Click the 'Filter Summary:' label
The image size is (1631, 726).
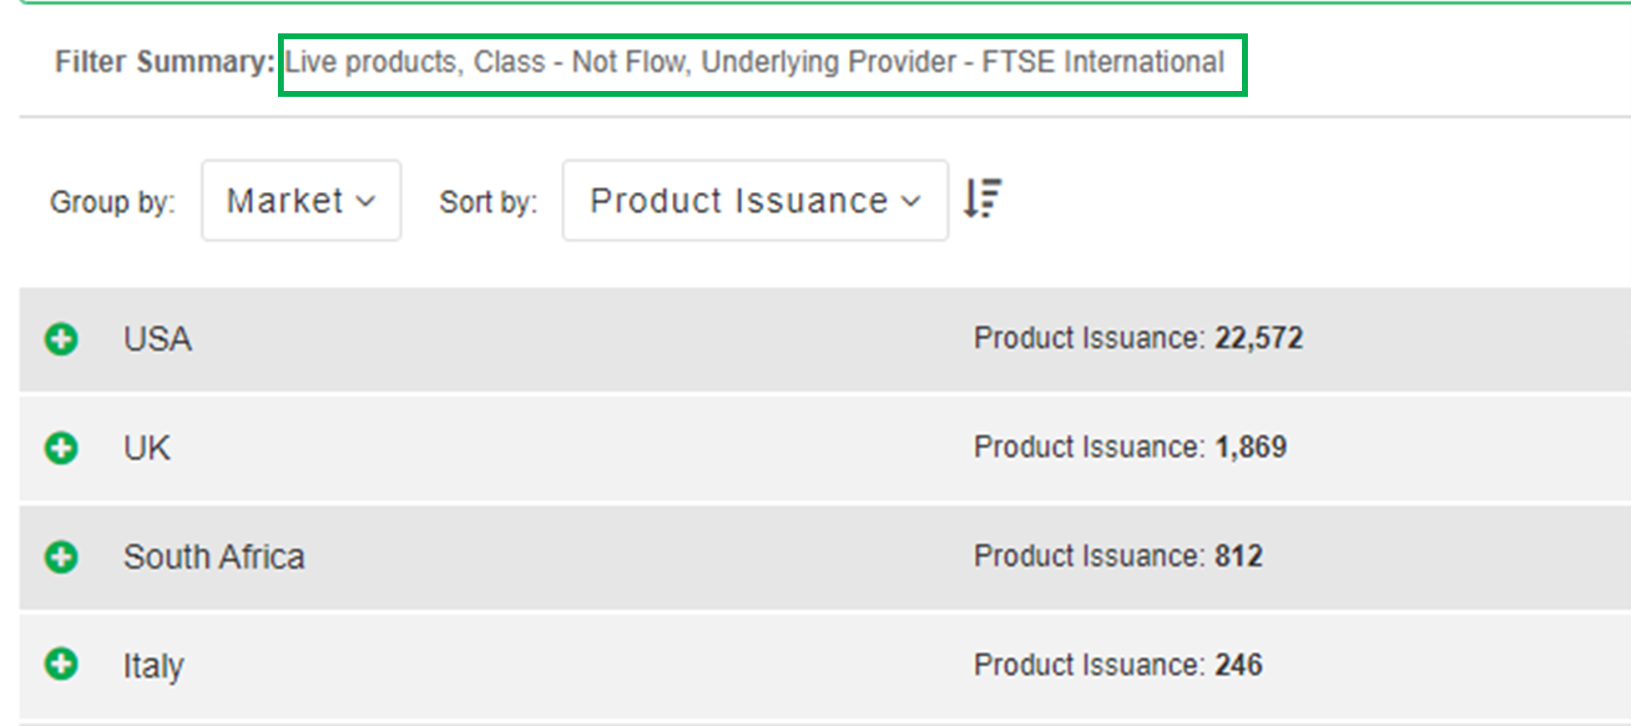[164, 63]
